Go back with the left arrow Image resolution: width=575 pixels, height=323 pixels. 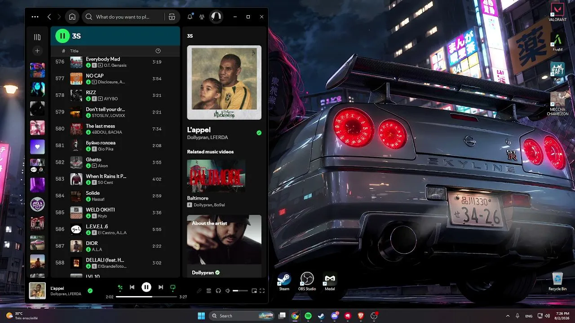pos(49,17)
